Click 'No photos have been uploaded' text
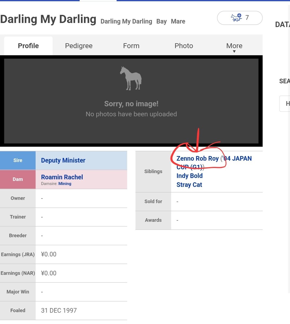290x324 pixels. (131, 114)
